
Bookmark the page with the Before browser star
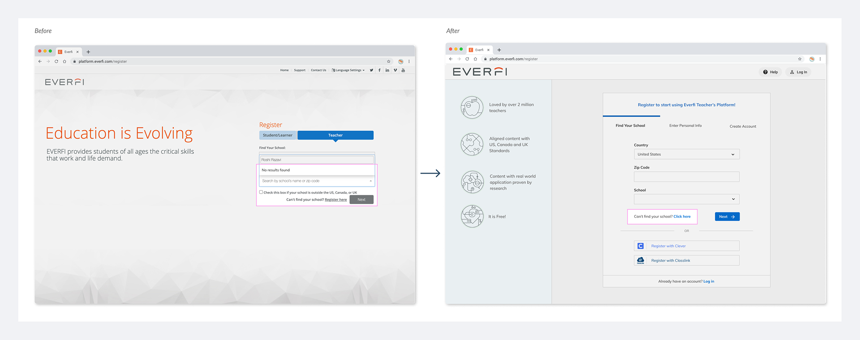pyautogui.click(x=389, y=61)
